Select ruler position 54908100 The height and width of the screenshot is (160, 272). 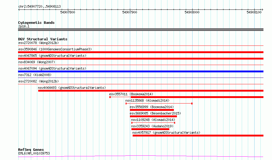pos(254,12)
